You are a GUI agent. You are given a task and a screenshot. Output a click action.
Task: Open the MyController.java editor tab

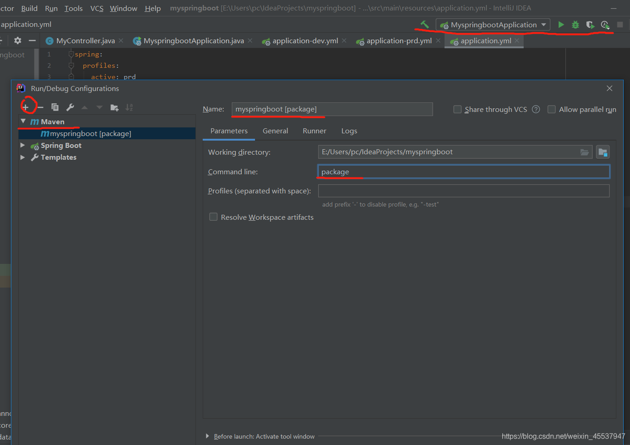85,40
